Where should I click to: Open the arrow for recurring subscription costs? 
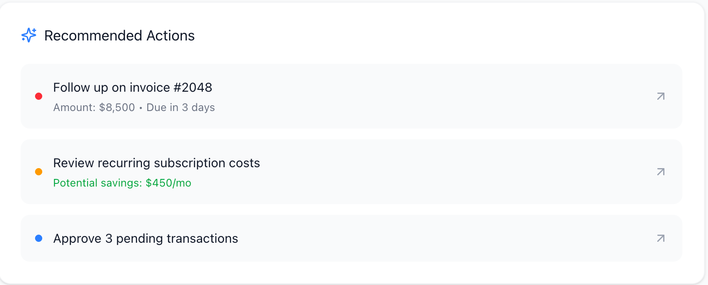tap(660, 172)
